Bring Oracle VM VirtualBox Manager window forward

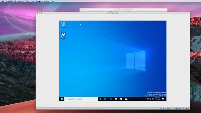(123, 10)
